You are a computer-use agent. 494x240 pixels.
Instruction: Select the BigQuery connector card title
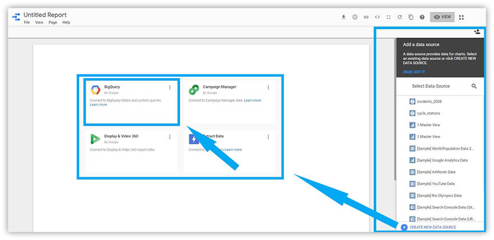112,87
